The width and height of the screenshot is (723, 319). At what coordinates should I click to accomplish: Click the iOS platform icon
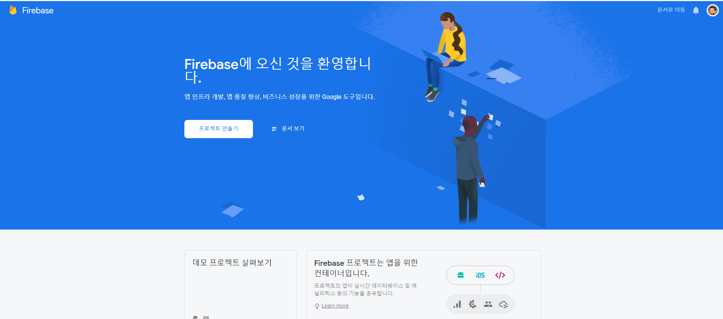click(x=480, y=275)
